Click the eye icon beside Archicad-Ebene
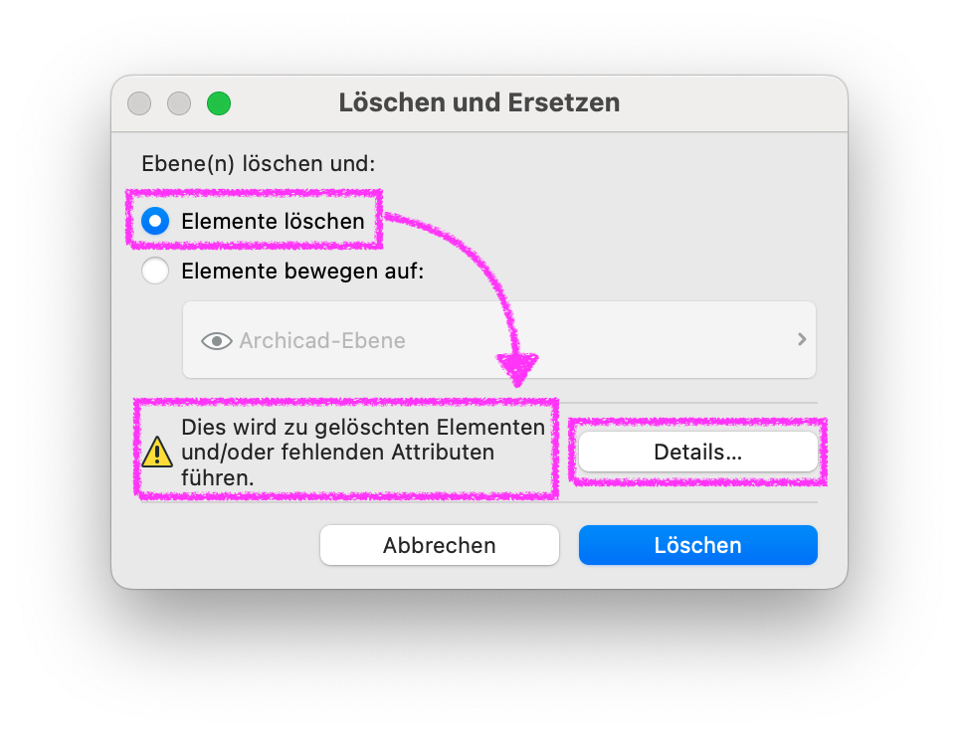Screen dimensions: 959x736 coord(217,341)
